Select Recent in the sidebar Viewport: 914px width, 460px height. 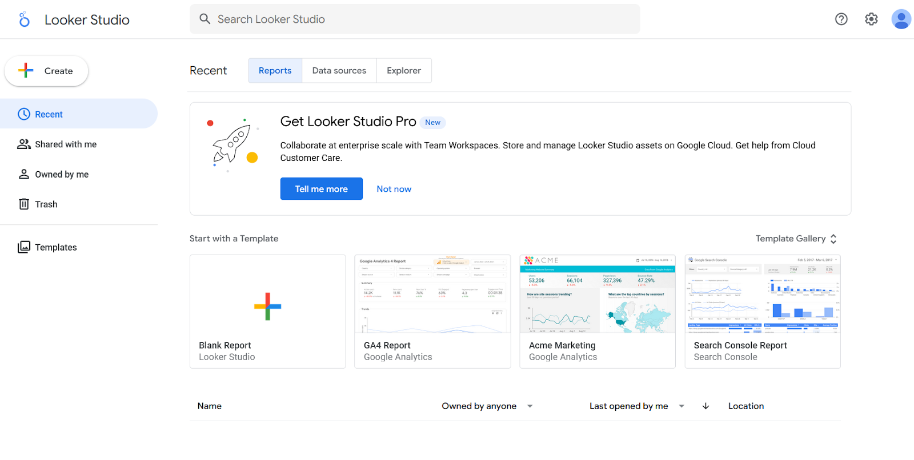coord(79,114)
